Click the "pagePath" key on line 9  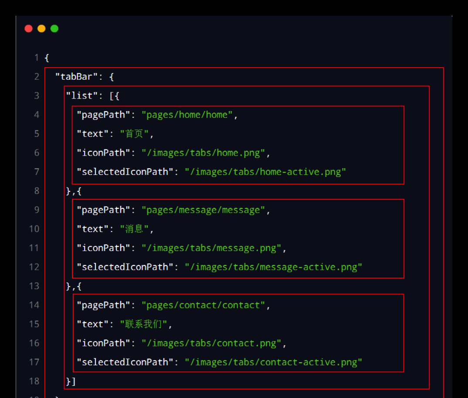(x=103, y=210)
